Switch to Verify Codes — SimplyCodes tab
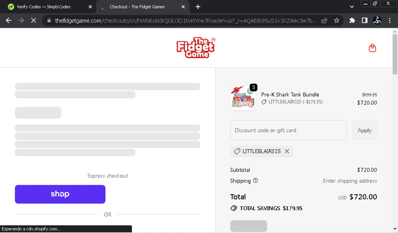Viewport: 398px width, 233px height. click(44, 7)
